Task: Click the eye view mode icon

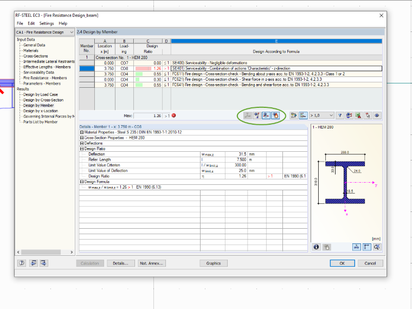Action: coord(377,115)
